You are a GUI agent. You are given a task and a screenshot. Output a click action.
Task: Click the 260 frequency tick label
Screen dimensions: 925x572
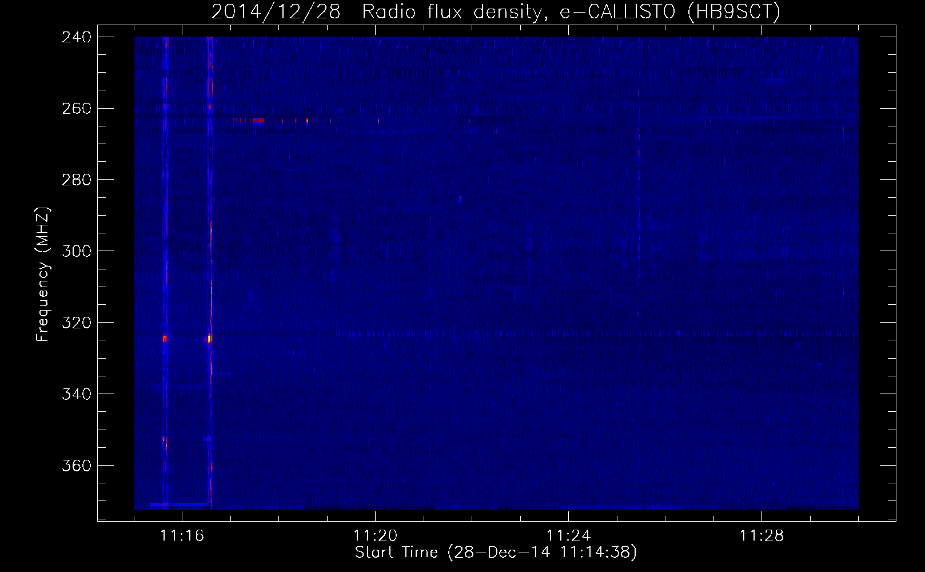point(77,108)
